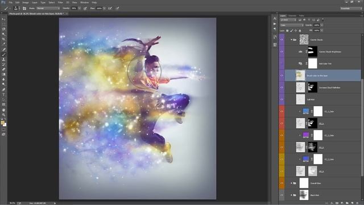Image resolution: width=364 pixels, height=205 pixels.
Task: Hide the Coarse Clouds group
Action: point(282,40)
